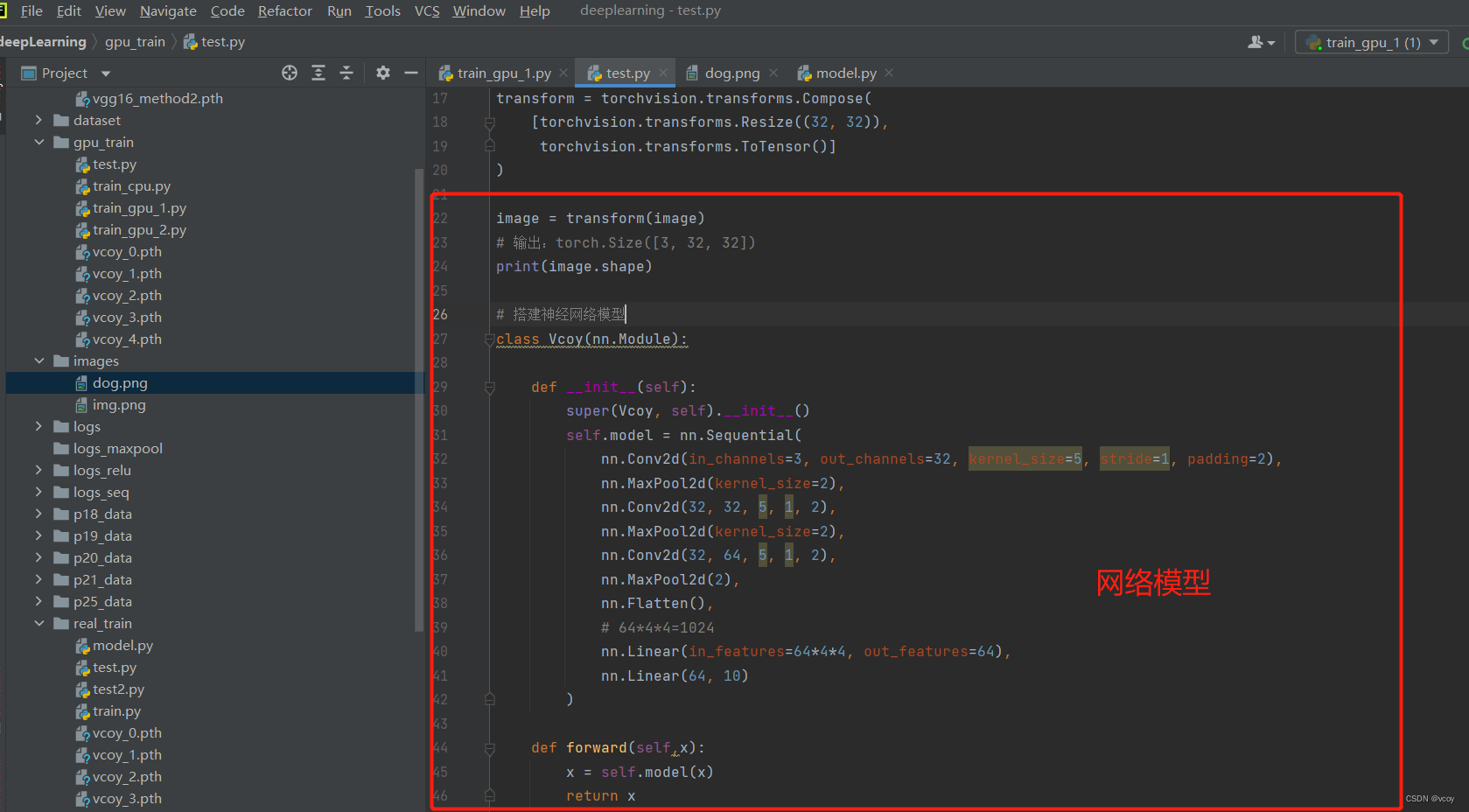Open the Edit menu

coord(68,10)
